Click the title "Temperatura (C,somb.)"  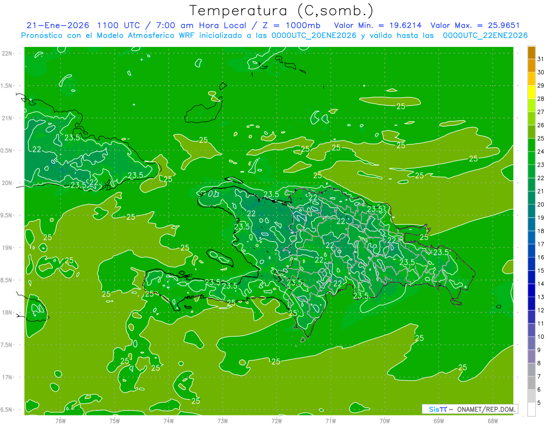282,11
